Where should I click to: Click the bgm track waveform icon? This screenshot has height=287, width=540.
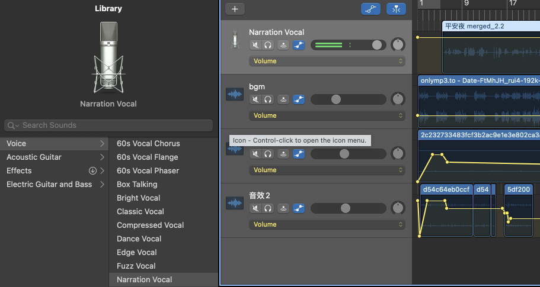pyautogui.click(x=235, y=94)
